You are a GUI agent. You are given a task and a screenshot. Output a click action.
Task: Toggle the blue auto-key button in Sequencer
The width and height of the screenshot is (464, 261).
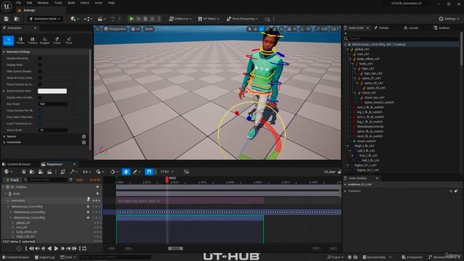click(x=126, y=172)
